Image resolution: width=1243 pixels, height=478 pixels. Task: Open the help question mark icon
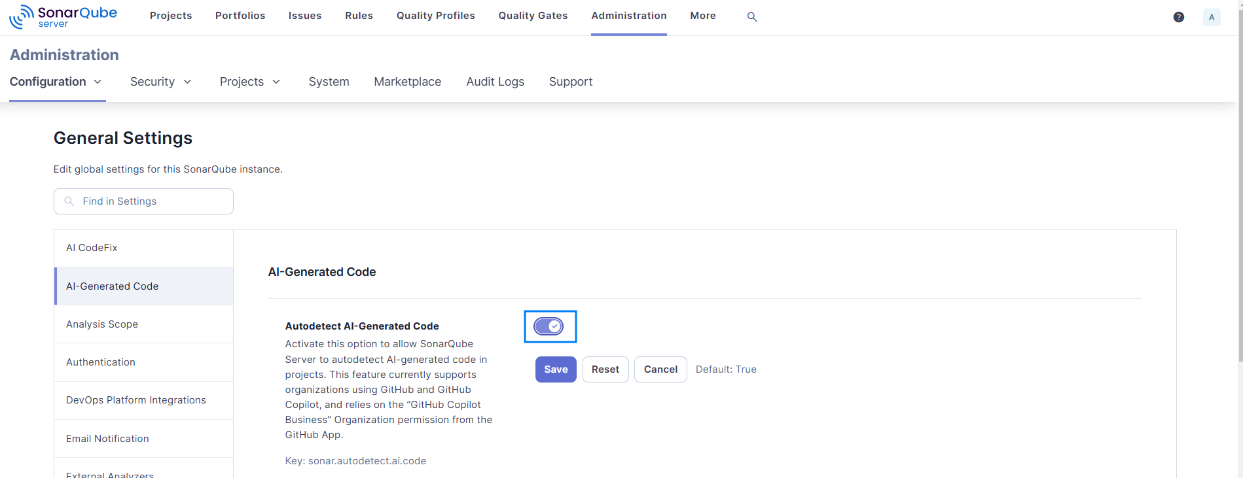[1179, 18]
